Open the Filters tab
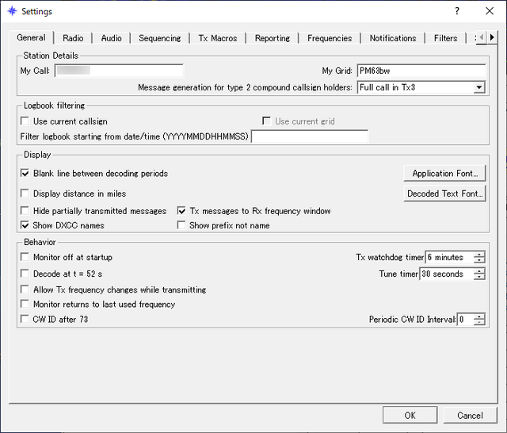The image size is (507, 433). (445, 38)
